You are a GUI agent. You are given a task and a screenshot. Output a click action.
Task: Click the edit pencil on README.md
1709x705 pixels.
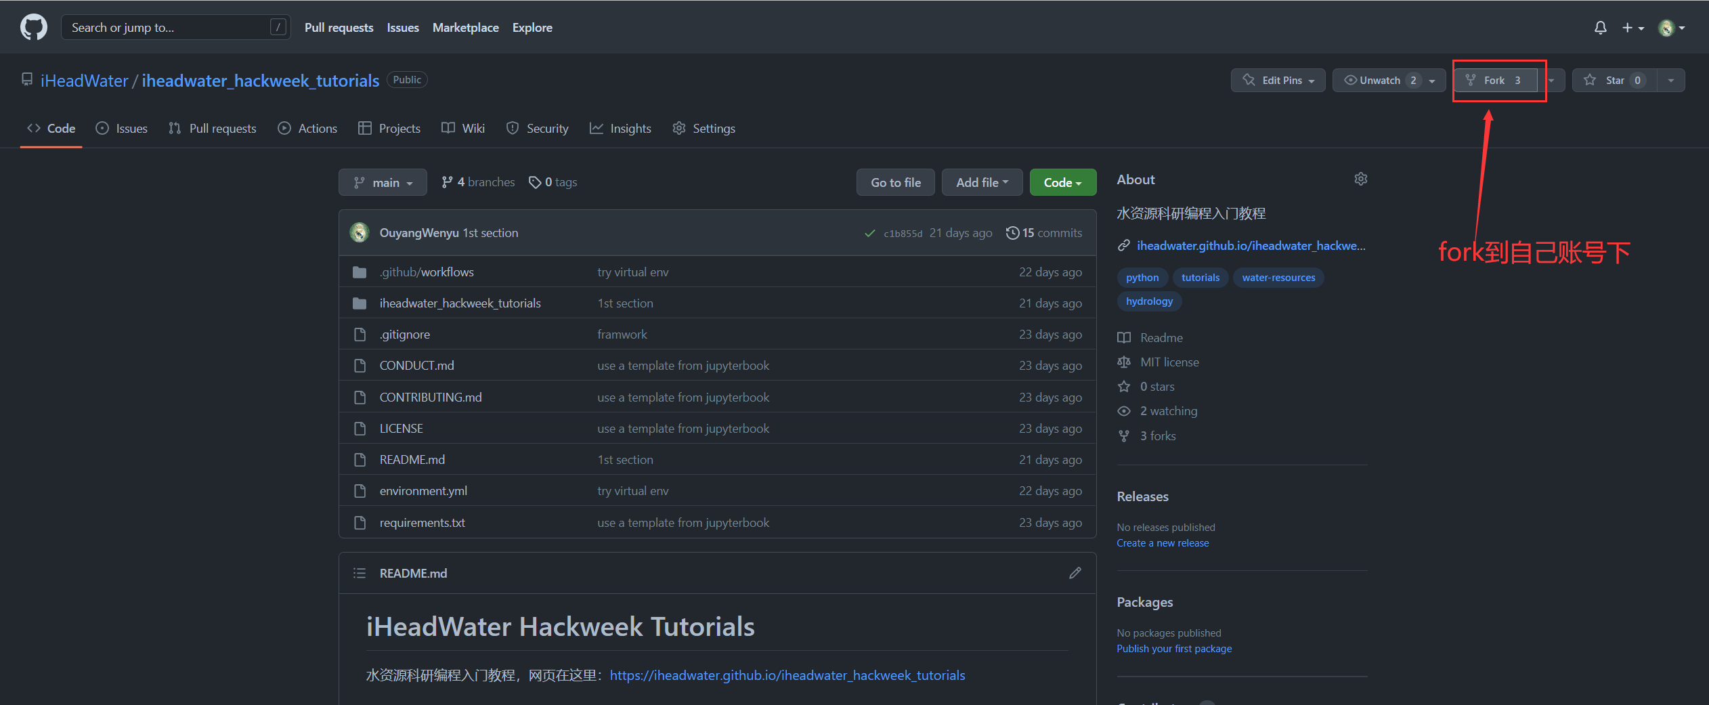tap(1075, 573)
